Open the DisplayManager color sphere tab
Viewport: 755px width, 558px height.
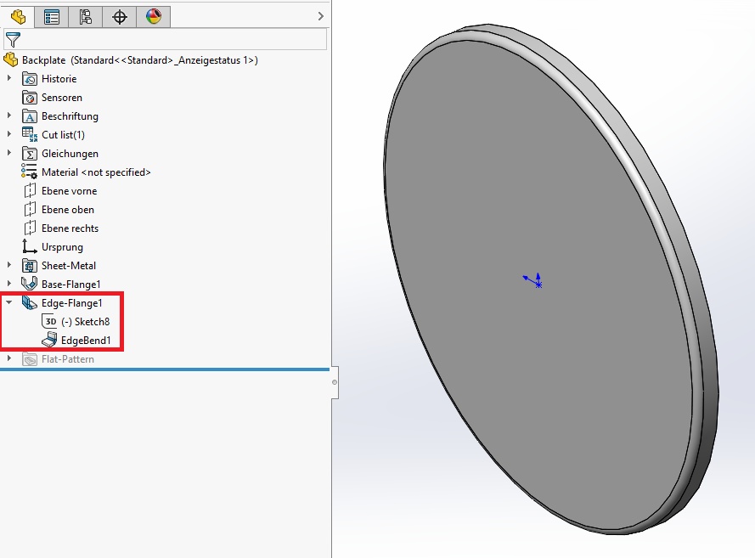[154, 17]
